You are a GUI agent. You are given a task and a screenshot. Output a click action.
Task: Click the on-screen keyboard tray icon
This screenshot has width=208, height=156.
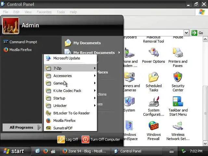point(172,151)
